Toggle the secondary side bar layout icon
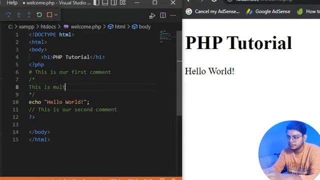Screen dimensions: 320x180 pos(113,2)
